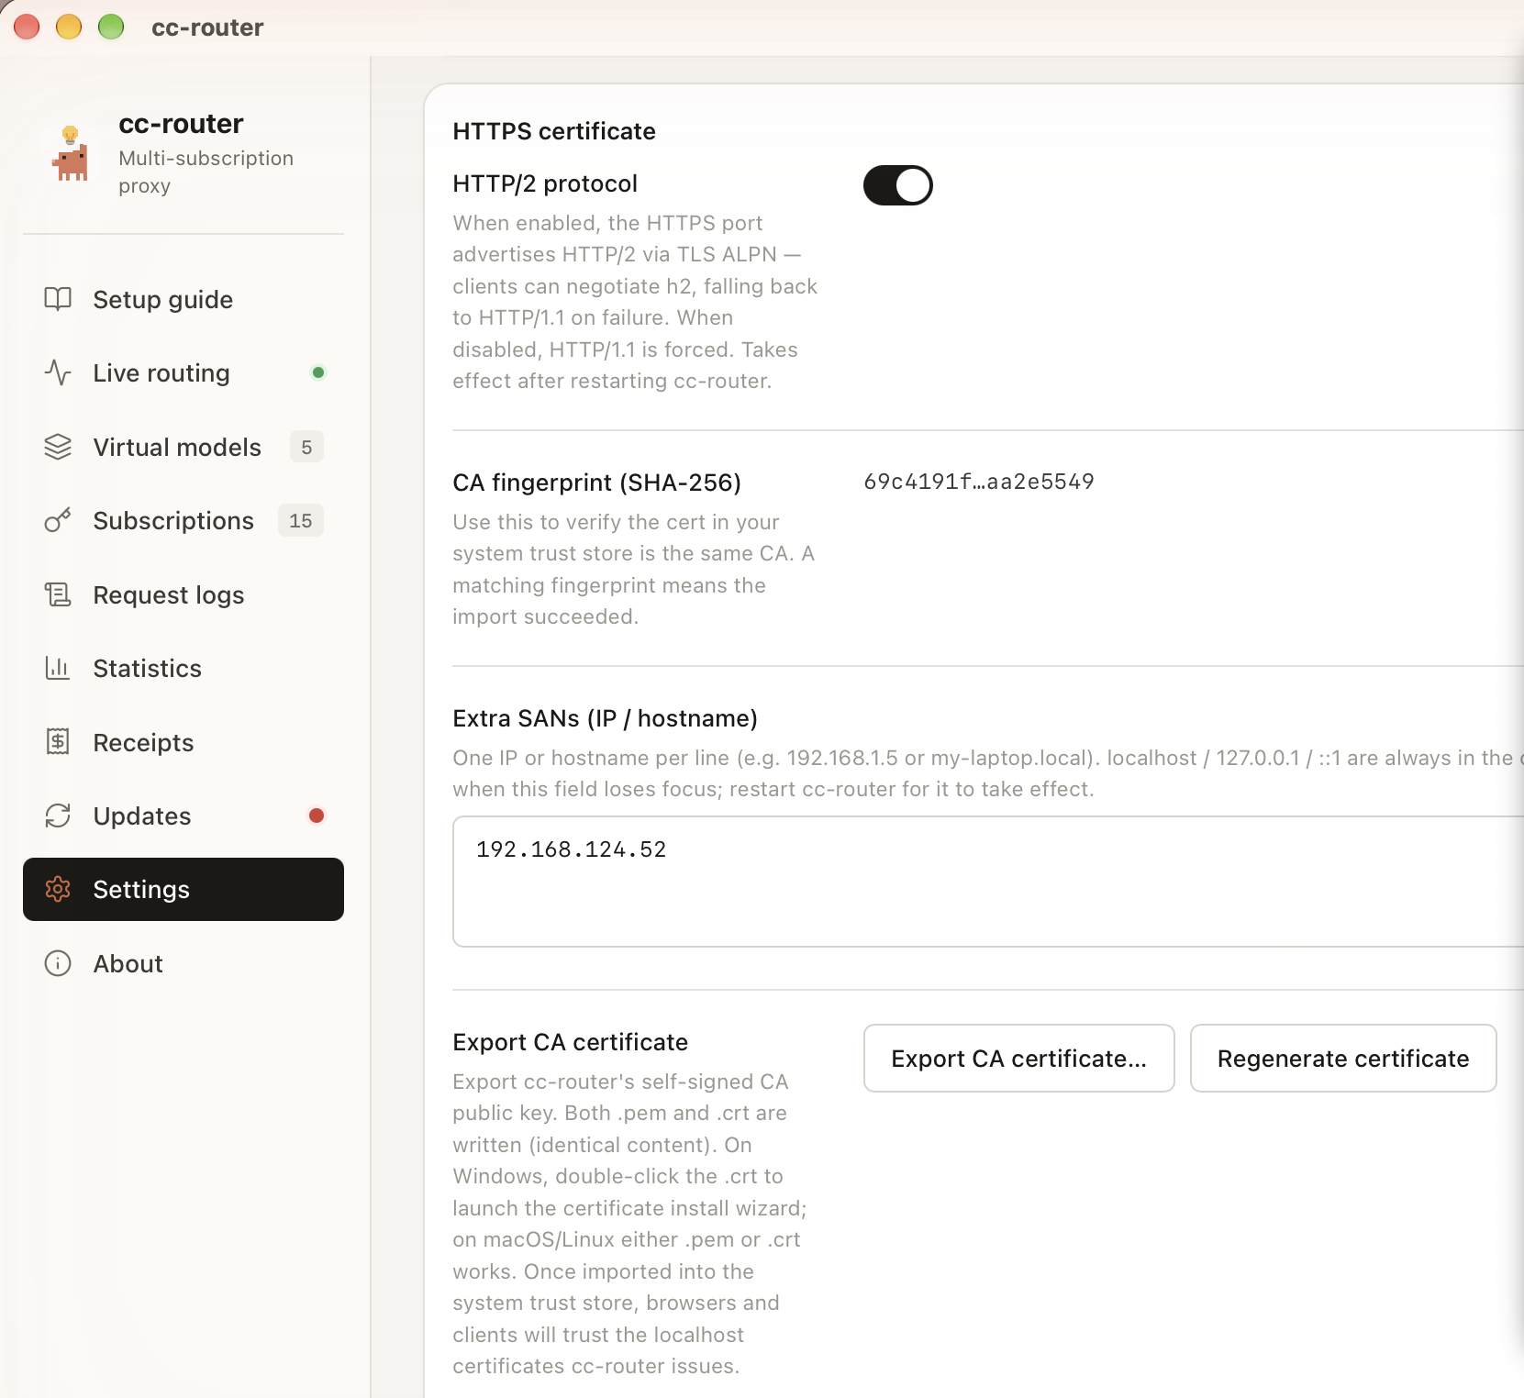This screenshot has height=1398, width=1524.
Task: Open the About page
Action: coord(184,963)
